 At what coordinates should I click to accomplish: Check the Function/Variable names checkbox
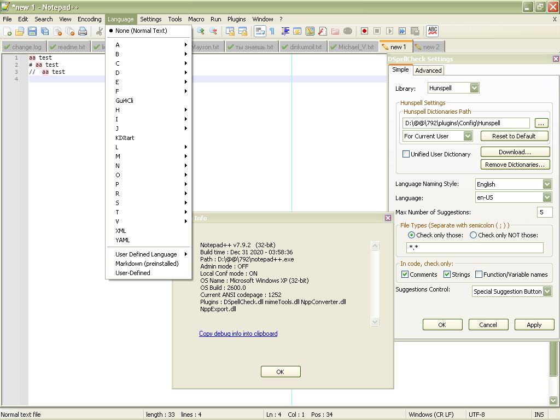click(479, 275)
